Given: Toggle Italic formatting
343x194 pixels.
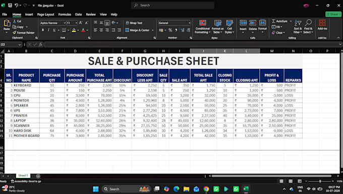Looking at the screenshot, I should click(x=48, y=30).
